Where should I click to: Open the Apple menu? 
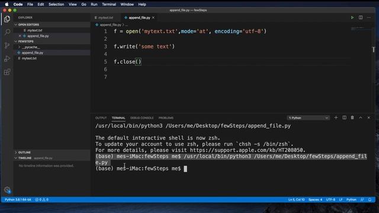click(x=7, y=4)
